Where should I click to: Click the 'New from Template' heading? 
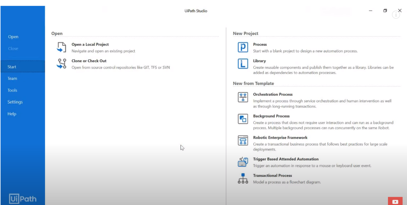coord(253,83)
